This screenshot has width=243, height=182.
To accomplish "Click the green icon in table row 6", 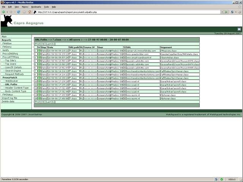I will point(39,67).
